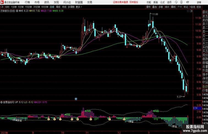Open the mail envelope icon
Screen dimensions: 208x134
[x=188, y=2]
